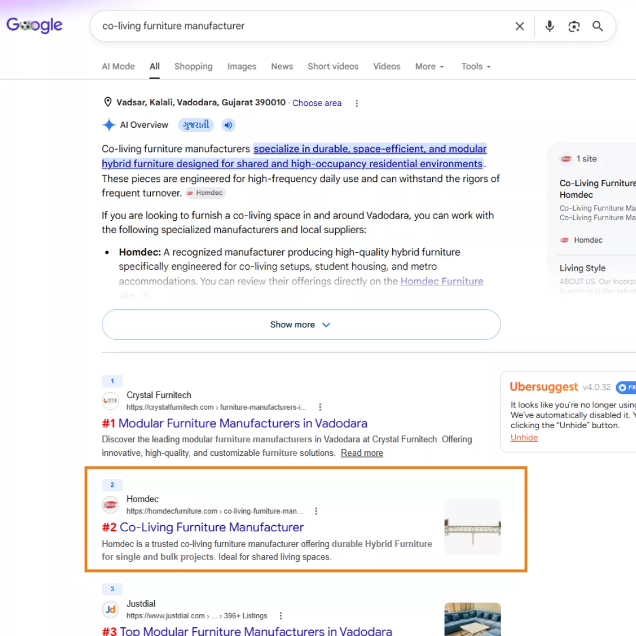This screenshot has height=636, width=636.
Task: Open the Google logo homepage link
Action: tap(35, 25)
